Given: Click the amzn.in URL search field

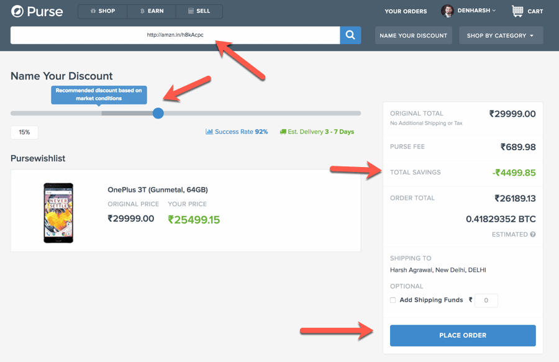Looking at the screenshot, I should coord(175,35).
